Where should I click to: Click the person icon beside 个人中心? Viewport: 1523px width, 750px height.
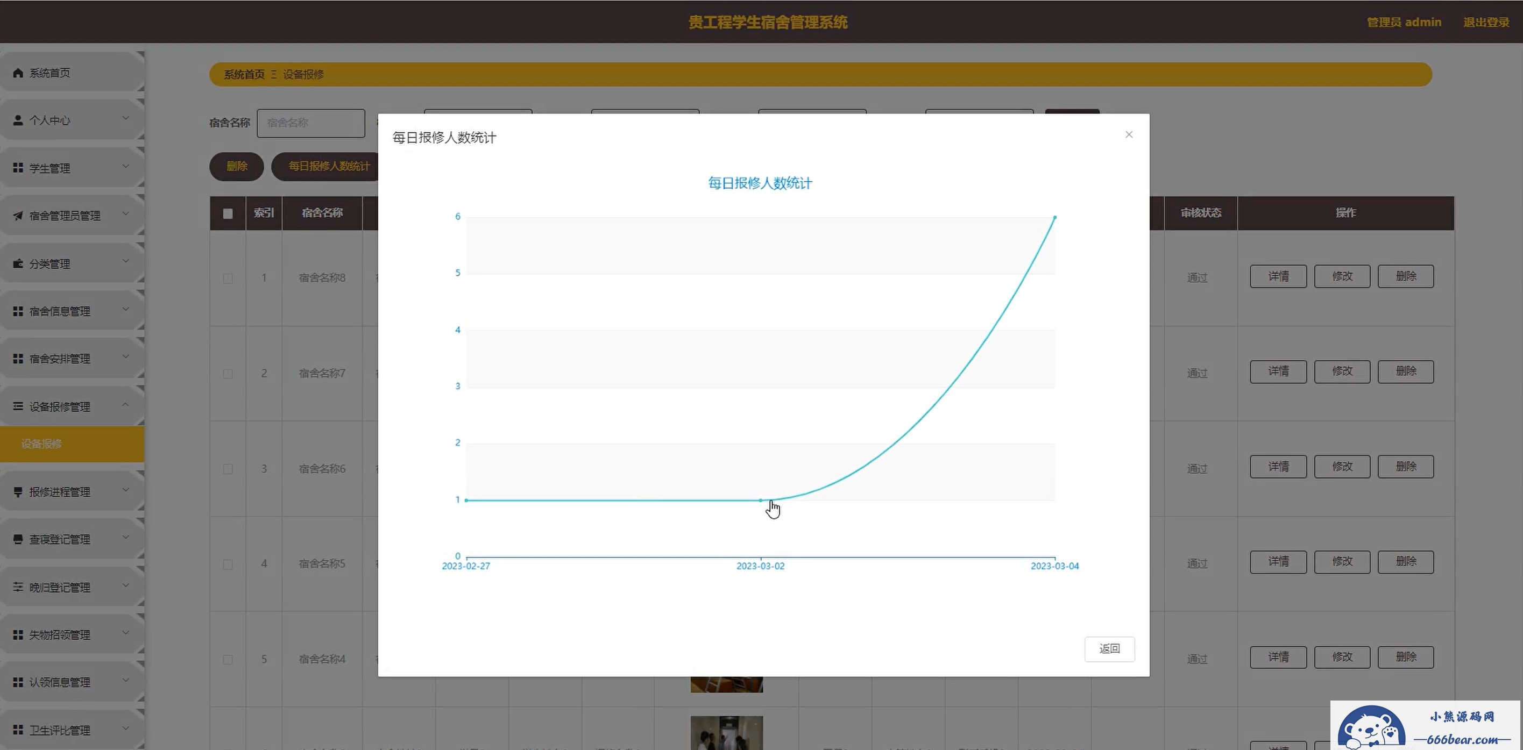(x=18, y=120)
